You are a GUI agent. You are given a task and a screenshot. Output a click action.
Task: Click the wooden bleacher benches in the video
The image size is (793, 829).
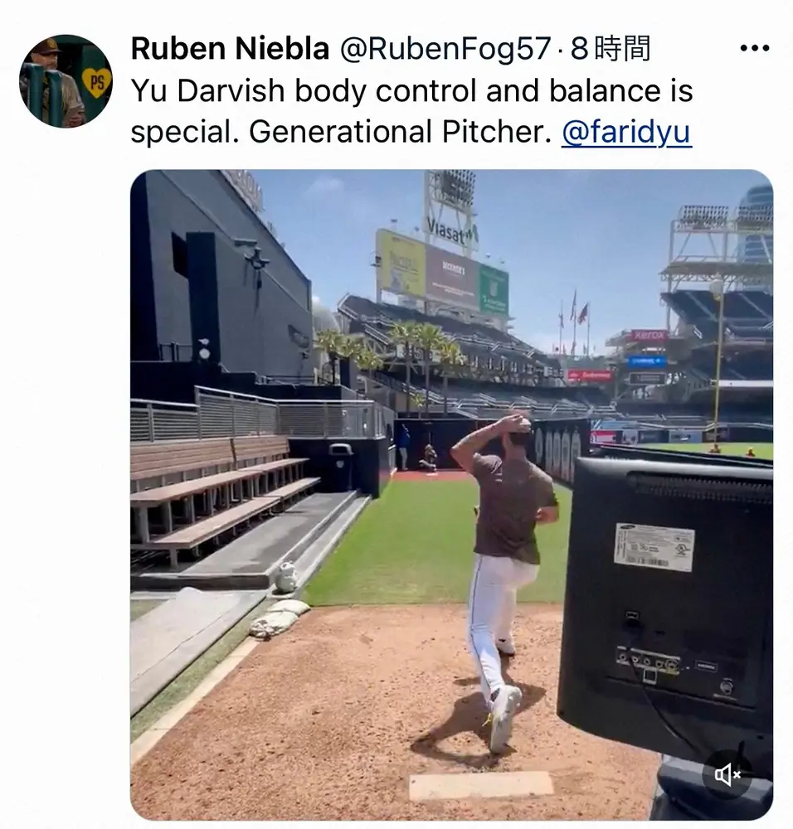pos(222,497)
